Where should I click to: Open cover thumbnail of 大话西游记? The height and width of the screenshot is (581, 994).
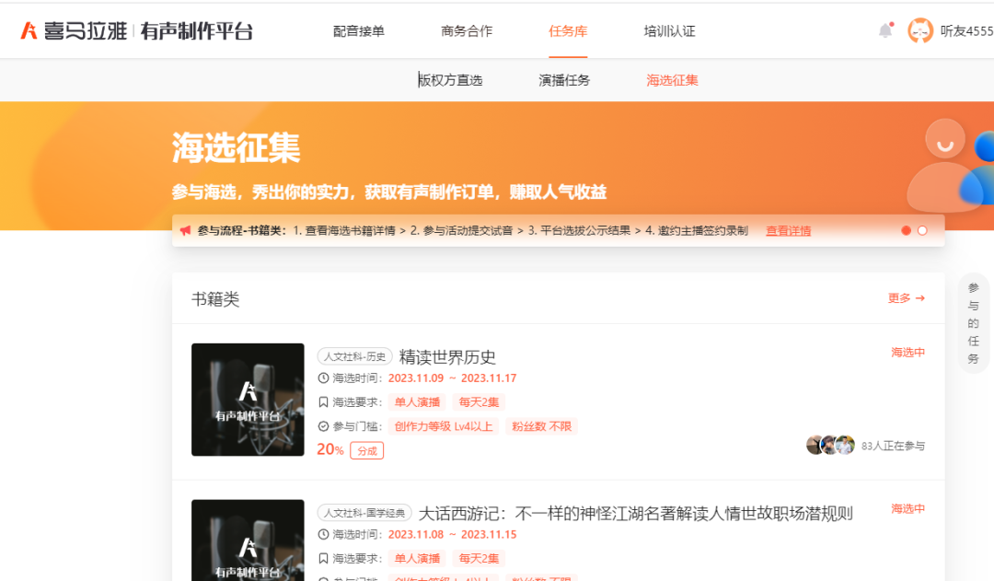(x=248, y=540)
